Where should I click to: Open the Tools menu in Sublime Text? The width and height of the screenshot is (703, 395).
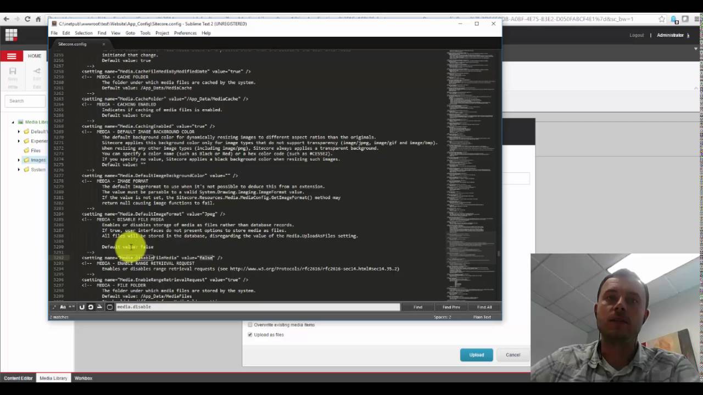tap(145, 33)
